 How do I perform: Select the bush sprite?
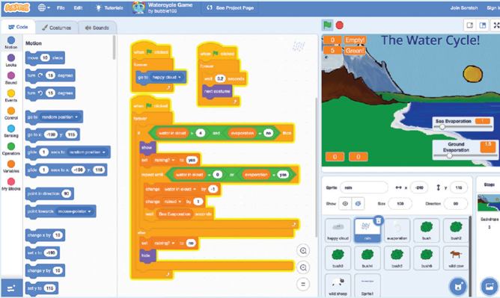pos(427,230)
